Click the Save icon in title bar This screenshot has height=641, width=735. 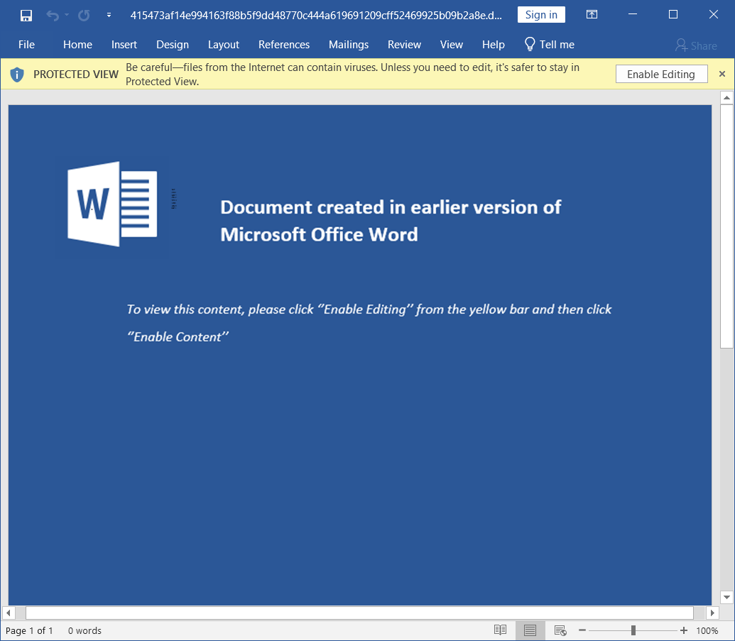[x=26, y=15]
